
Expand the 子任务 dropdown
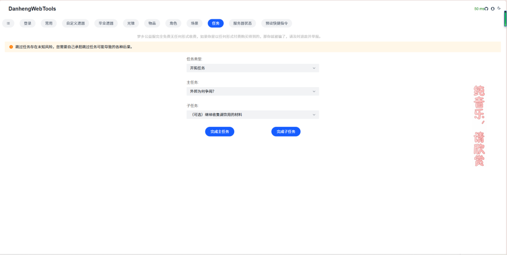pyautogui.click(x=253, y=115)
